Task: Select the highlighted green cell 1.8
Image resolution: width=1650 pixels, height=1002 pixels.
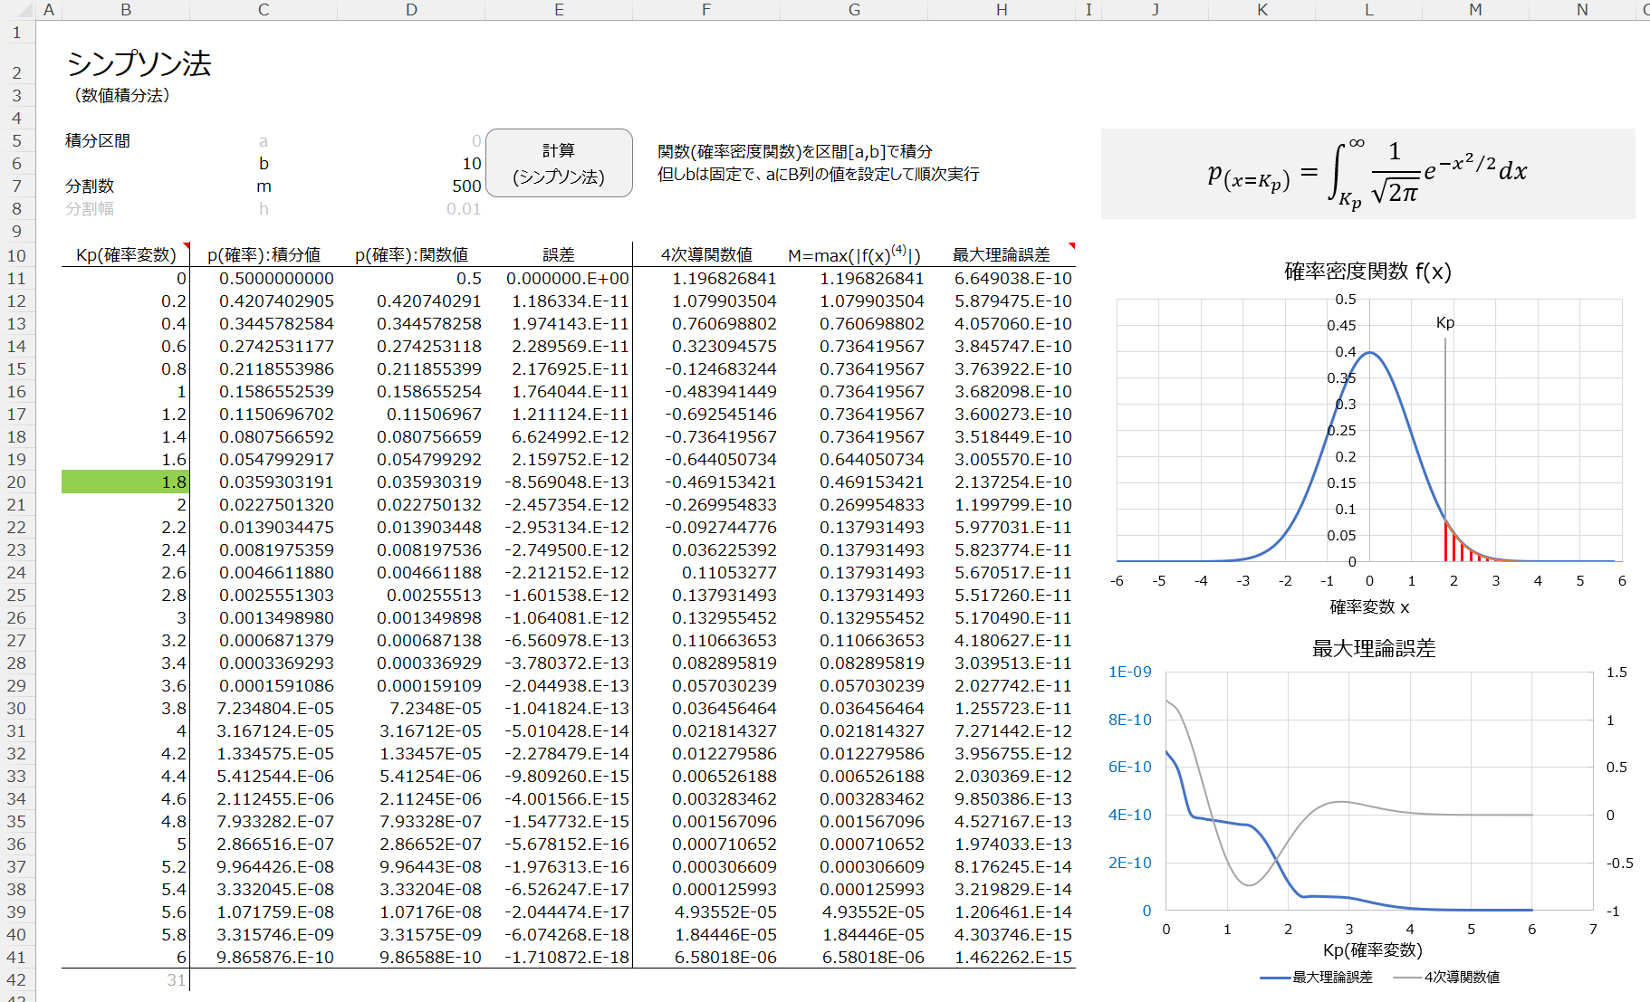Action: (126, 482)
